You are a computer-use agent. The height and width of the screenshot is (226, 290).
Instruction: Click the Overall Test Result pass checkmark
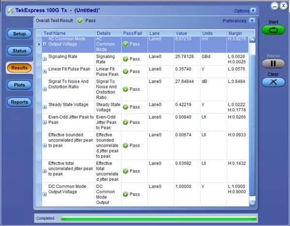pyautogui.click(x=80, y=21)
